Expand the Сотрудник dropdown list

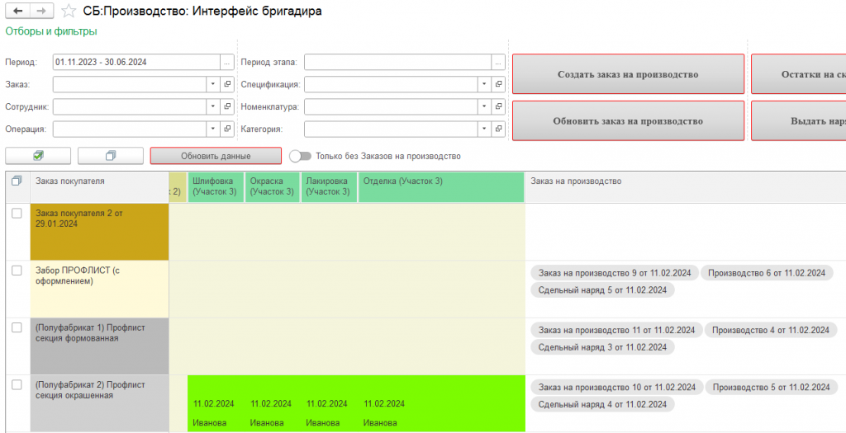click(x=214, y=106)
